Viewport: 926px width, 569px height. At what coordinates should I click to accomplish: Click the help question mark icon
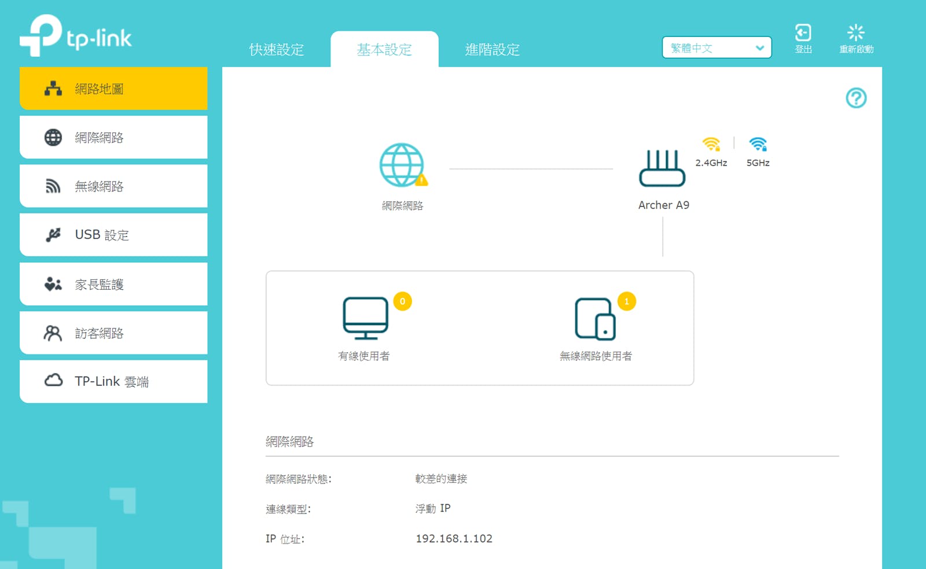pyautogui.click(x=855, y=98)
